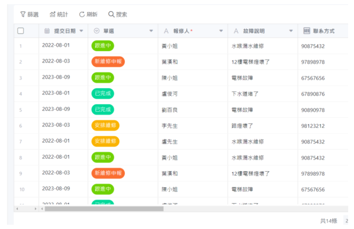Click 盧俊河 in row 4
Viewport: 354px width, 229px height.
pyautogui.click(x=169, y=94)
